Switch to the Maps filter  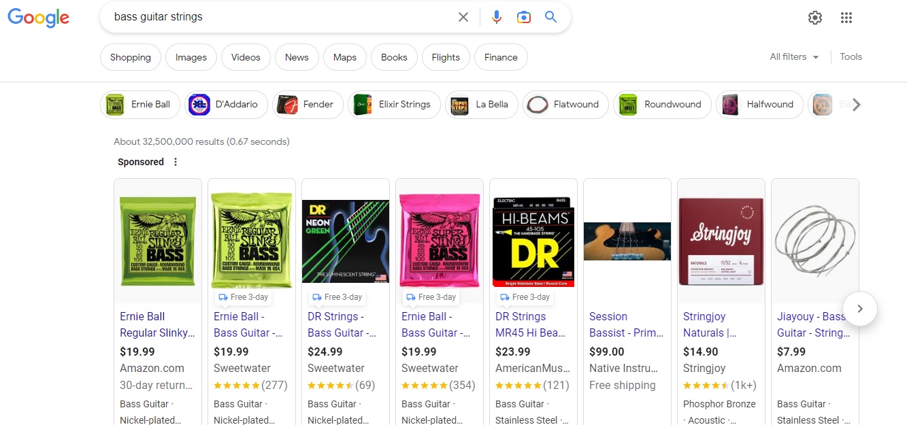click(x=345, y=57)
